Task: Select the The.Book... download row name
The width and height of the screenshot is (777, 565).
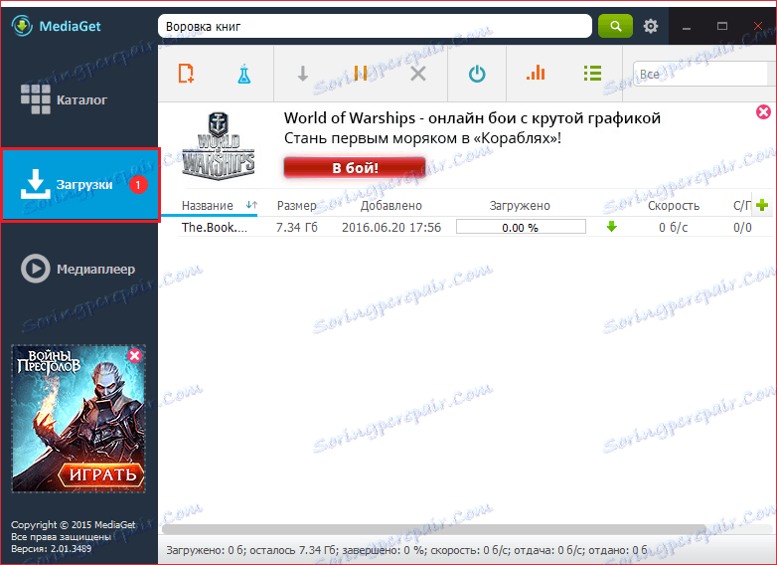Action: point(214,227)
